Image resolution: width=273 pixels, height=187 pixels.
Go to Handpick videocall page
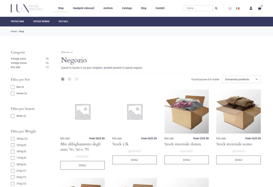(x=83, y=8)
